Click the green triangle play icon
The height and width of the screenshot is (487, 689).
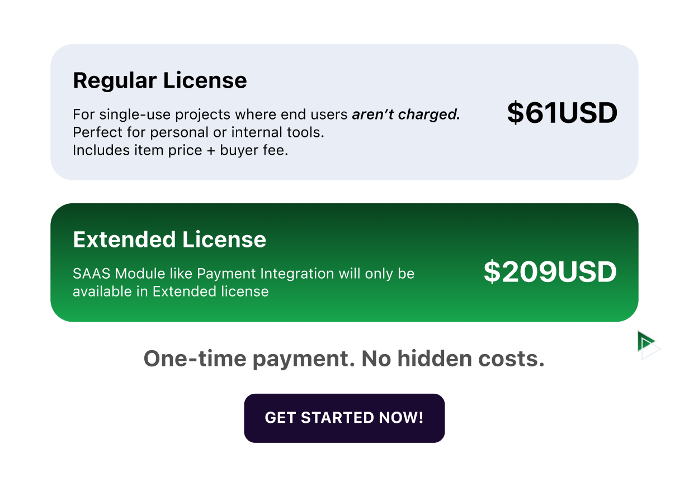coord(645,341)
